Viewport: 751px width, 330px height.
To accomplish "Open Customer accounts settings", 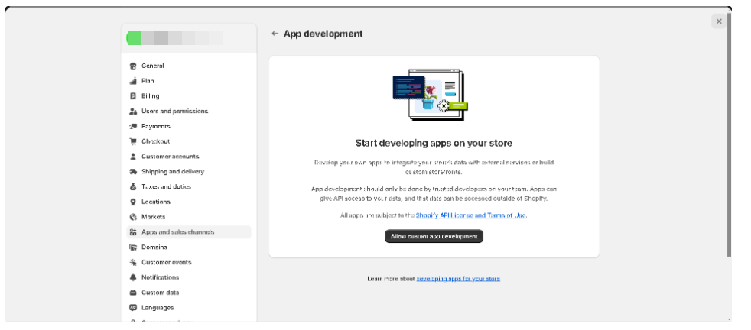I will 170,157.
